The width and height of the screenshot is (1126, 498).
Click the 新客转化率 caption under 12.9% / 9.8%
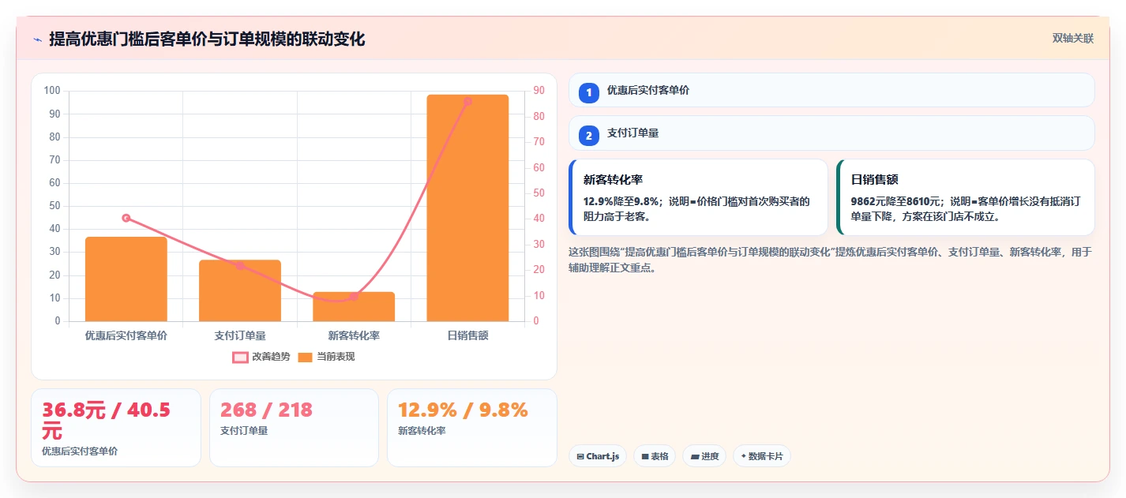(422, 431)
